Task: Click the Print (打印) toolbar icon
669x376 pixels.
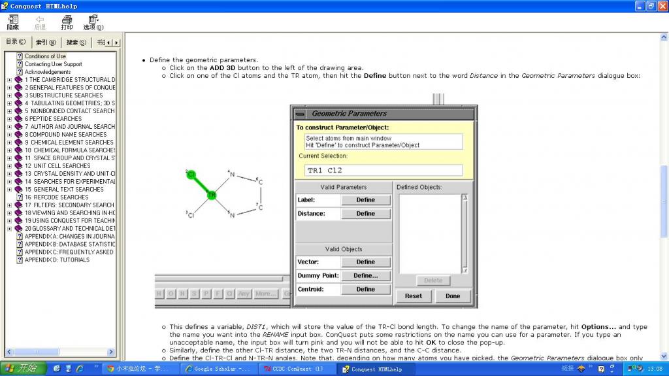Action: pyautogui.click(x=67, y=22)
